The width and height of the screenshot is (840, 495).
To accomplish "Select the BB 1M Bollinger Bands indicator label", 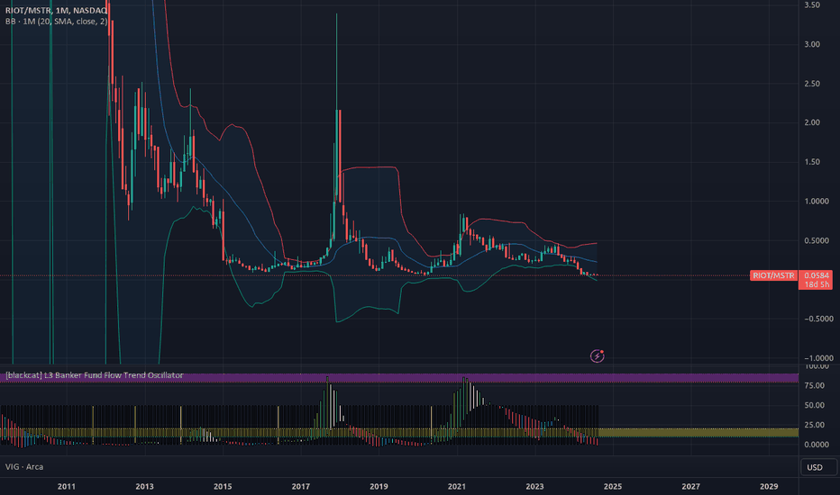I will click(56, 22).
